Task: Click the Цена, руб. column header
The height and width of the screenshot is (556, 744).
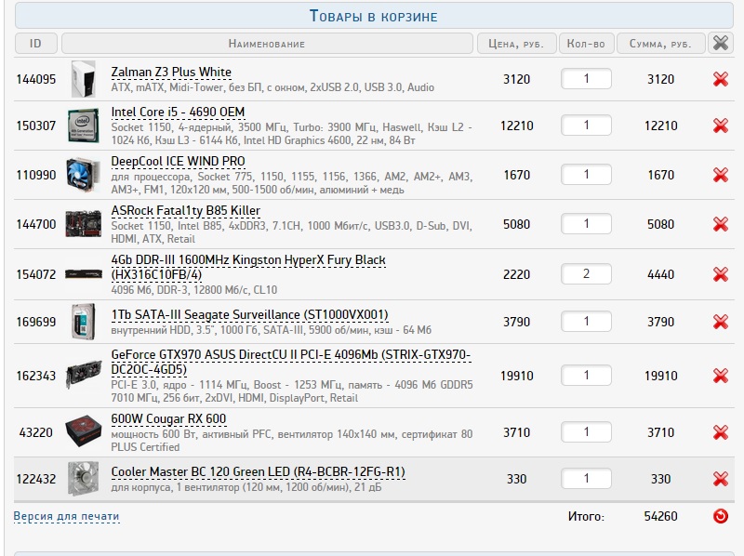Action: click(x=516, y=43)
